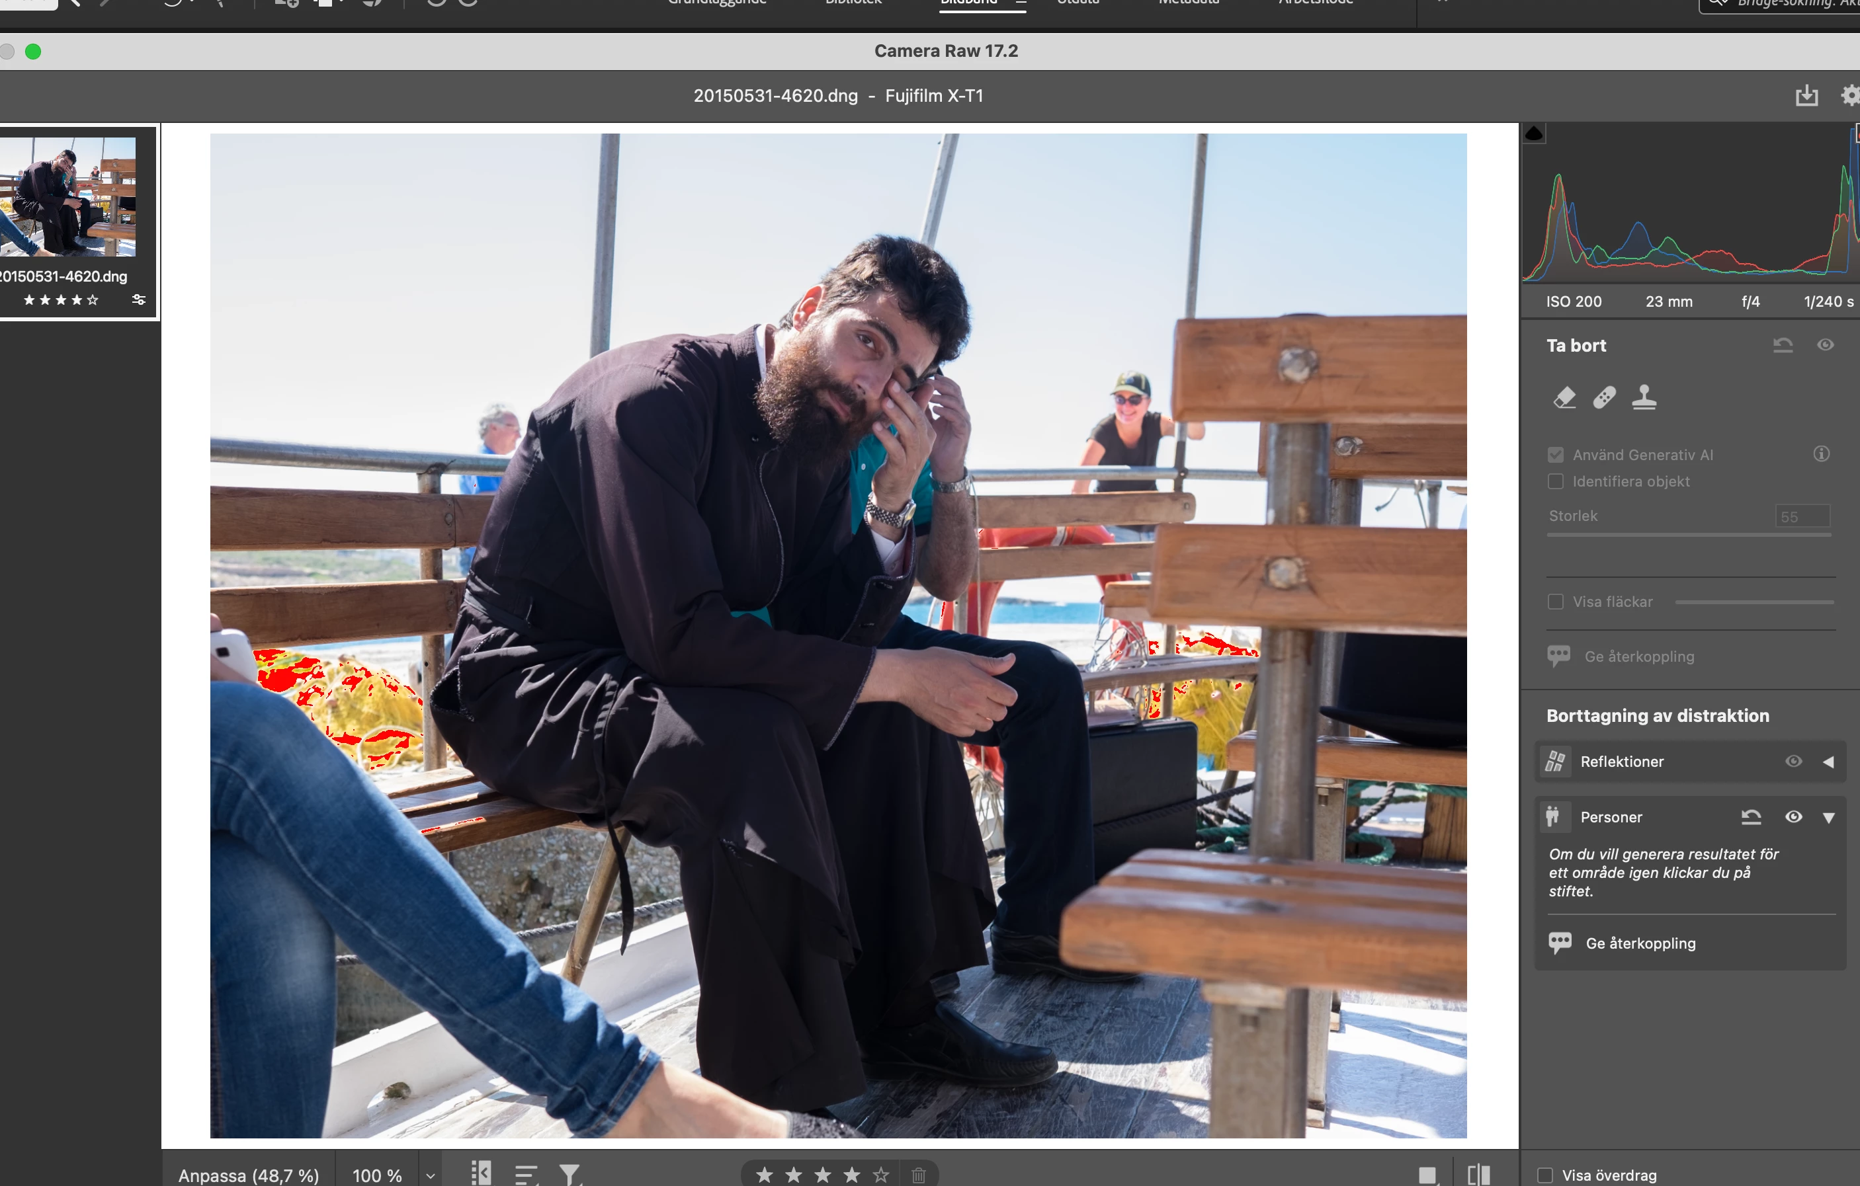Toggle the Ta bort panel eye icon
This screenshot has width=1860, height=1186.
tap(1825, 345)
